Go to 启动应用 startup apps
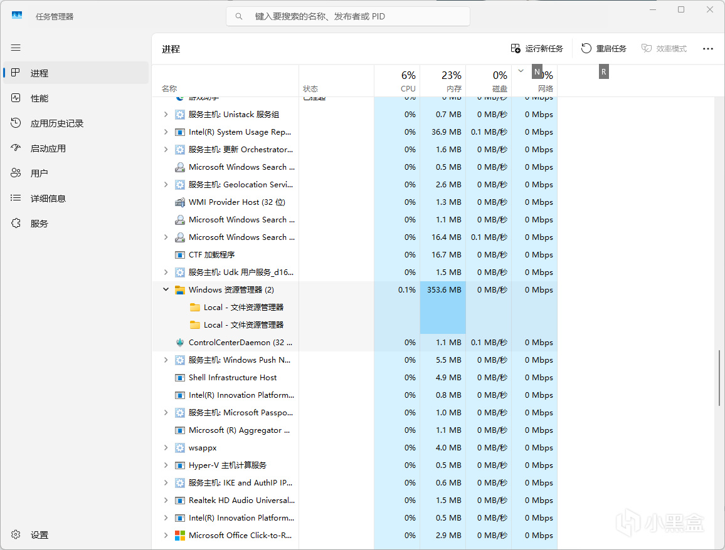The image size is (725, 550). coord(48,148)
